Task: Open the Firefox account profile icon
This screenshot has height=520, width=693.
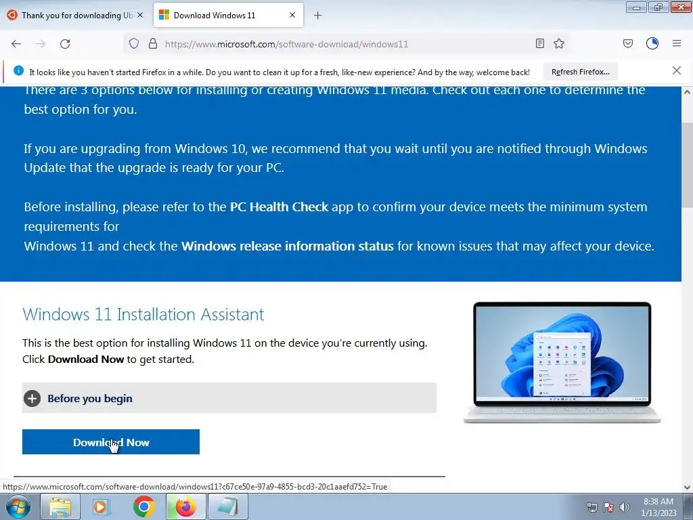Action: coord(652,43)
